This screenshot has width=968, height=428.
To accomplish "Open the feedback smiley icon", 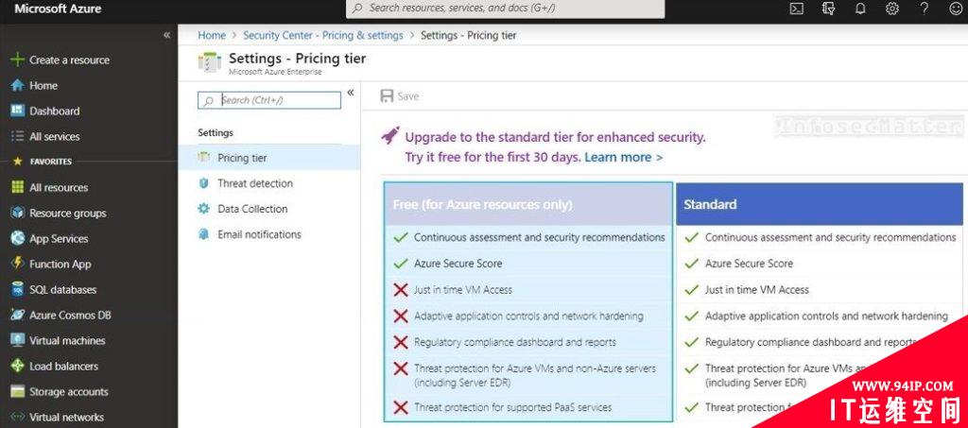I will click(x=956, y=9).
